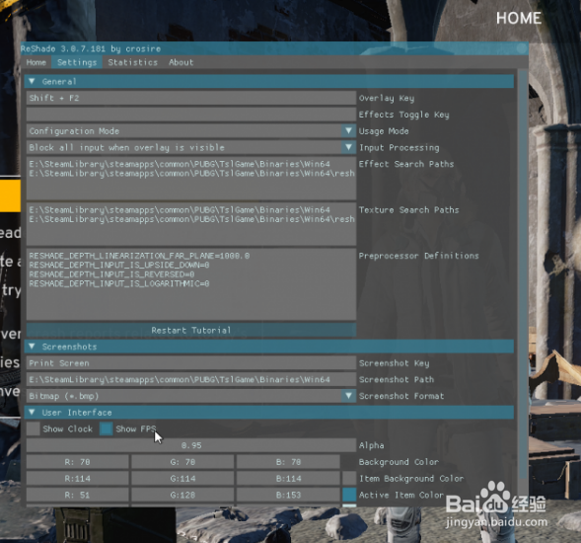Click the RESHADE_DEPTH_LINEARIZATION_FAR_PLANE=1000.0 line
The image size is (581, 543).
139,256
